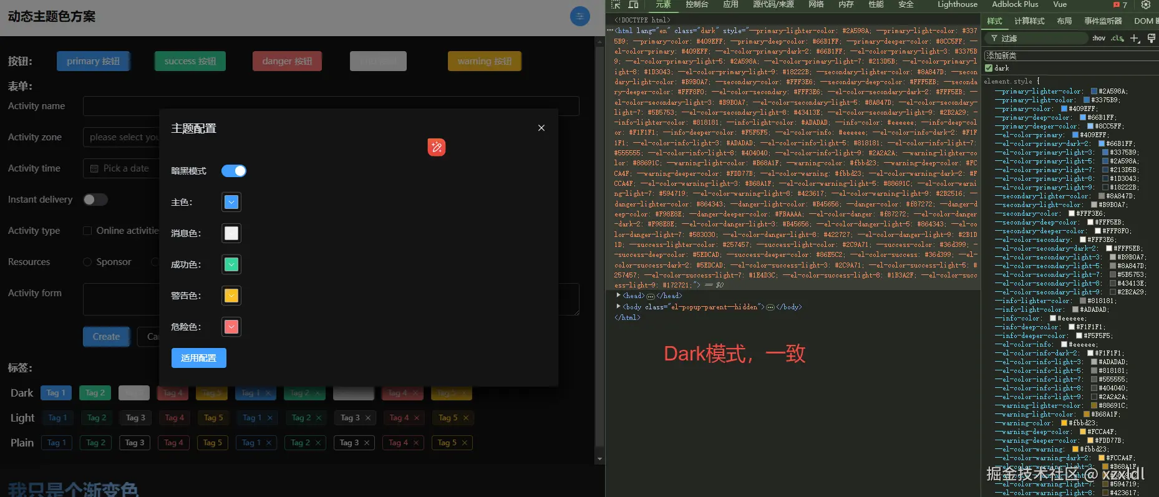Remove Plain row Tag 2 with its x
Screen dimensions: 1159x497
(318, 443)
